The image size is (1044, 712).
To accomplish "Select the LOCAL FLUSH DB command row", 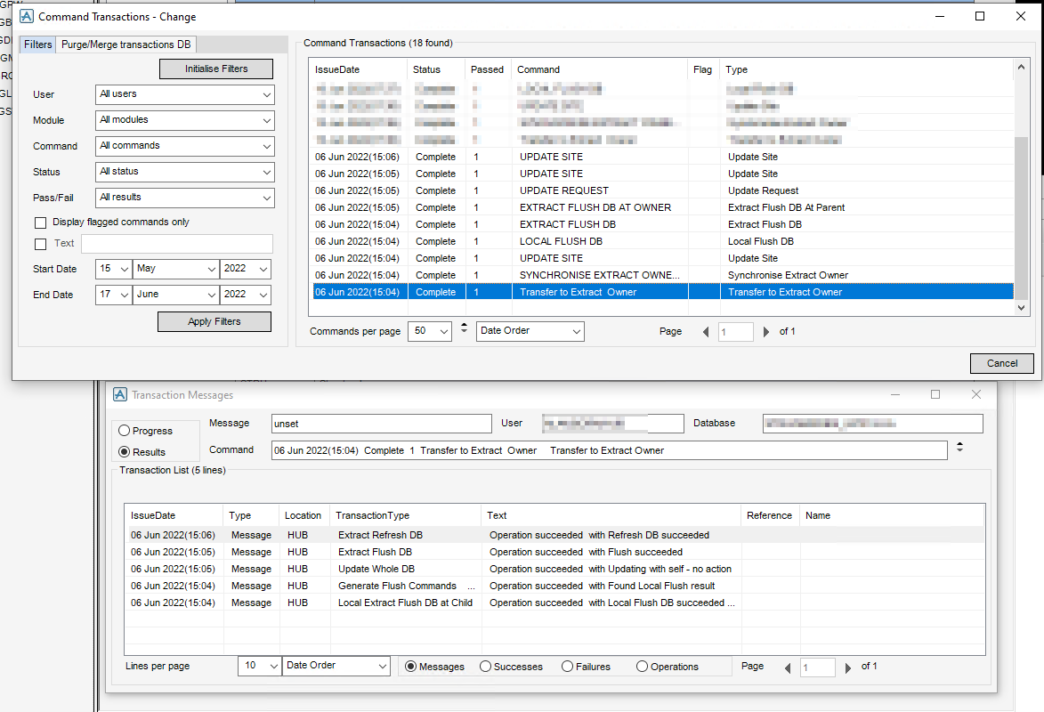I will [x=662, y=242].
